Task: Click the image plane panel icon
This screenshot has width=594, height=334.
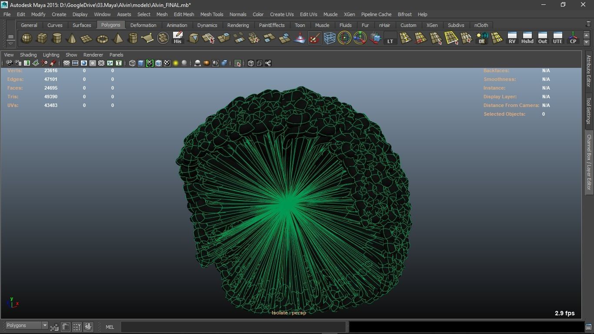Action: [35, 63]
